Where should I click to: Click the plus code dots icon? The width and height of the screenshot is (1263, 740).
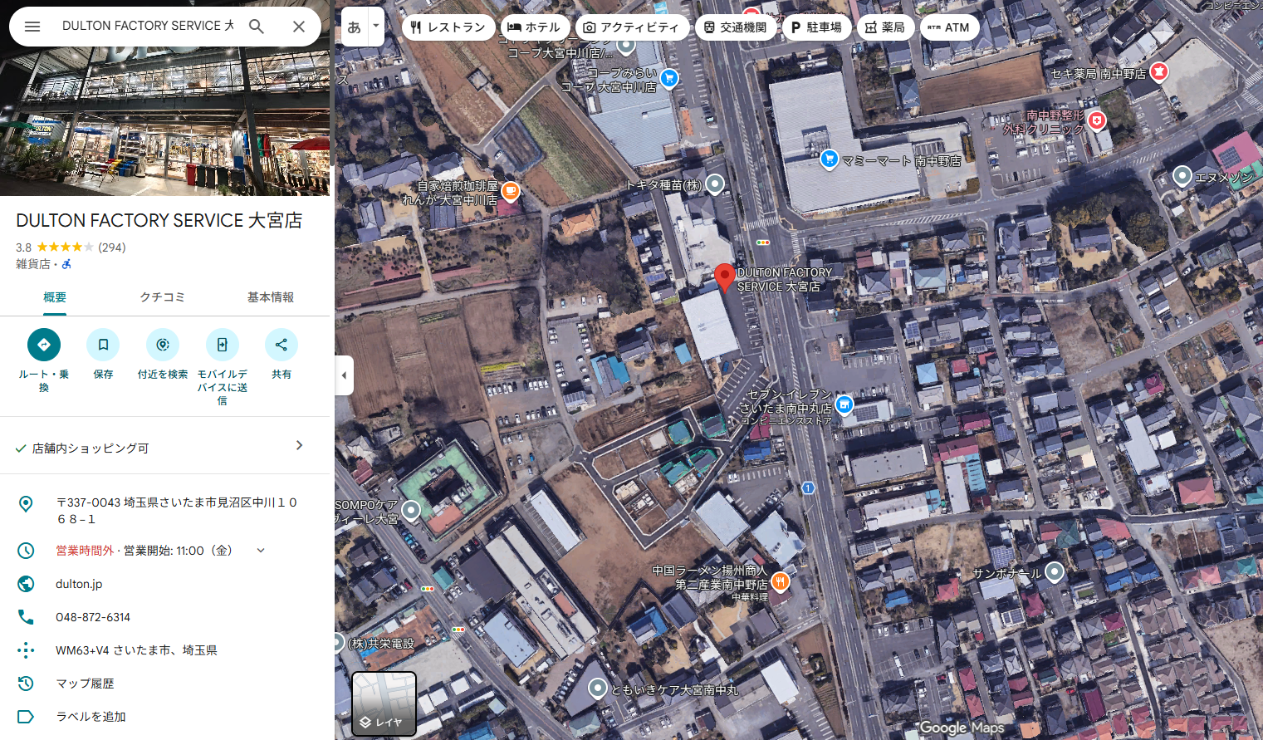[26, 650]
